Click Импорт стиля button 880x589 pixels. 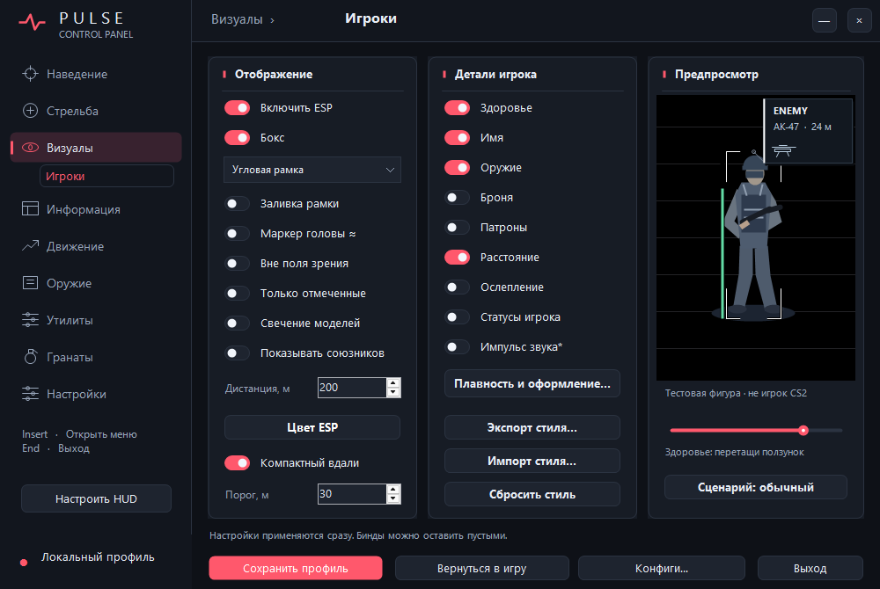(532, 461)
